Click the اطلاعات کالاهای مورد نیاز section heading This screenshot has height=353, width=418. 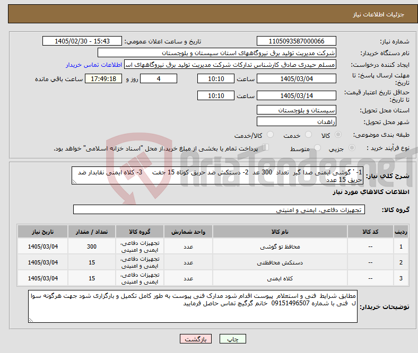click(371, 192)
